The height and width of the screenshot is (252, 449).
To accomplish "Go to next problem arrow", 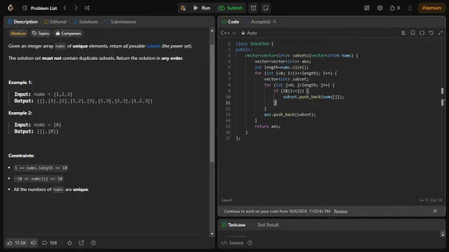I will (x=76, y=8).
